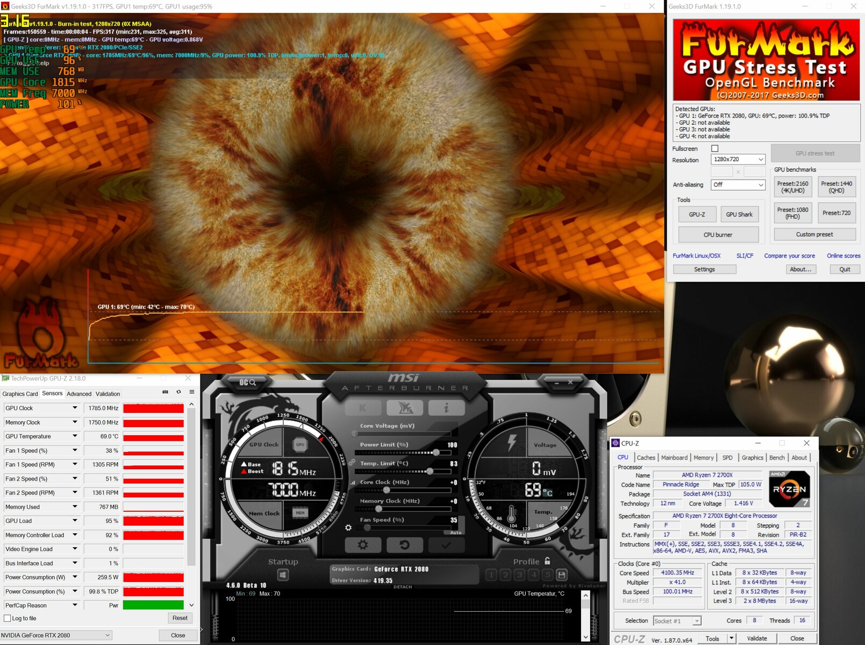865x645 pixels.
Task: Take GPU-Z screenshot with camera icon
Action: tap(165, 392)
